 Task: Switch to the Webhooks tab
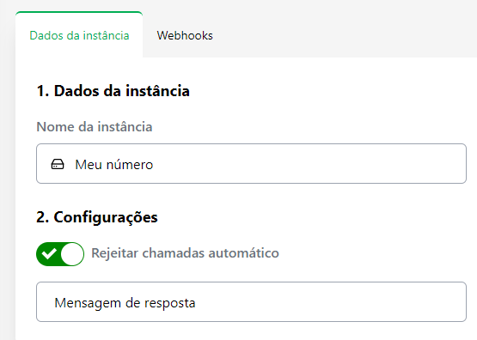tap(185, 35)
